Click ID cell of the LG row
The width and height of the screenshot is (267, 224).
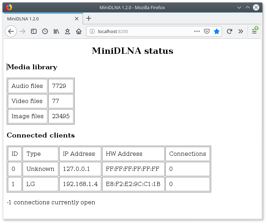click(x=15, y=184)
